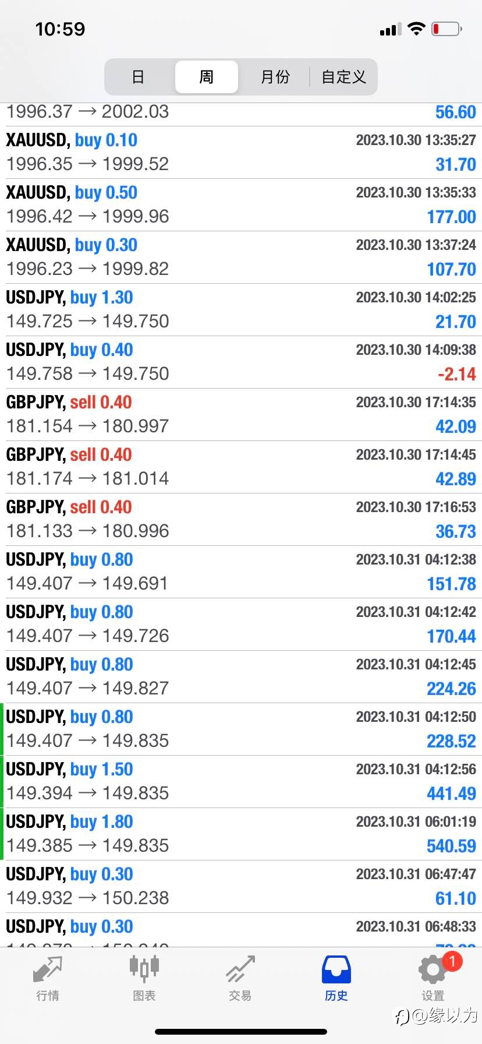This screenshot has width=482, height=1044.
Task: Select the 周 week period segment
Action: tap(207, 77)
